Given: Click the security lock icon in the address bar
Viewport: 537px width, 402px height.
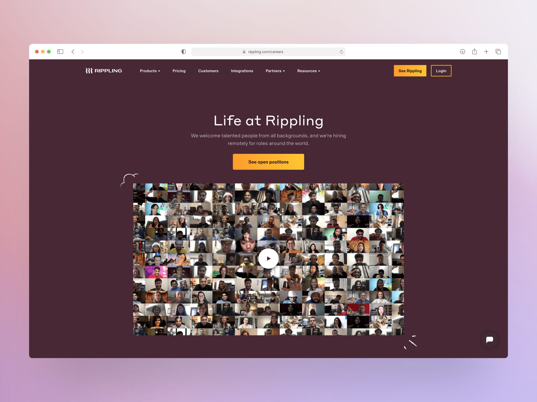Looking at the screenshot, I should 242,52.
